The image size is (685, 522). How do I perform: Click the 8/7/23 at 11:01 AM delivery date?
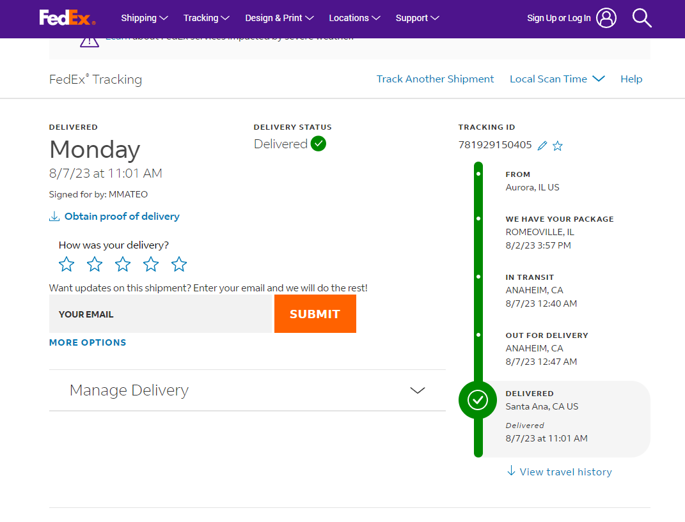tap(106, 173)
